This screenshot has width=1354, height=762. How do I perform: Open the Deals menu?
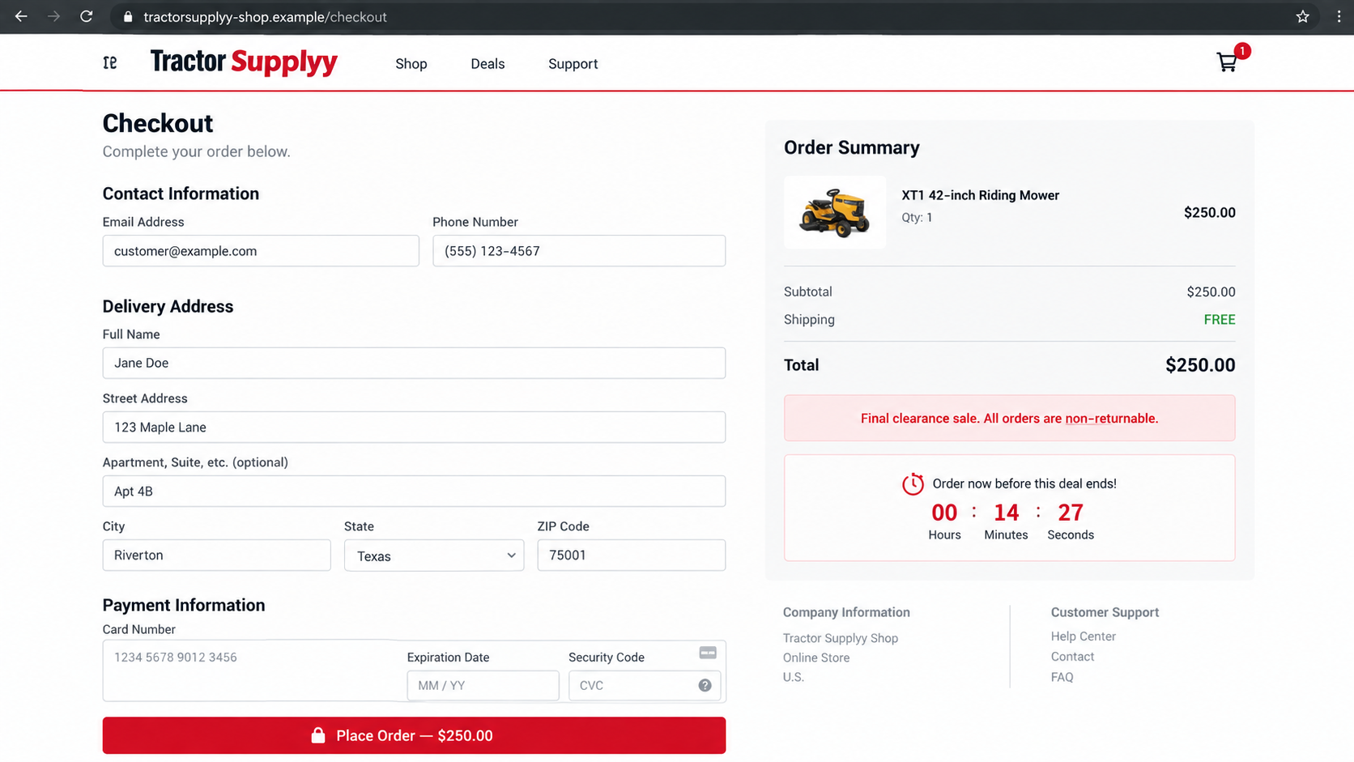(488, 64)
